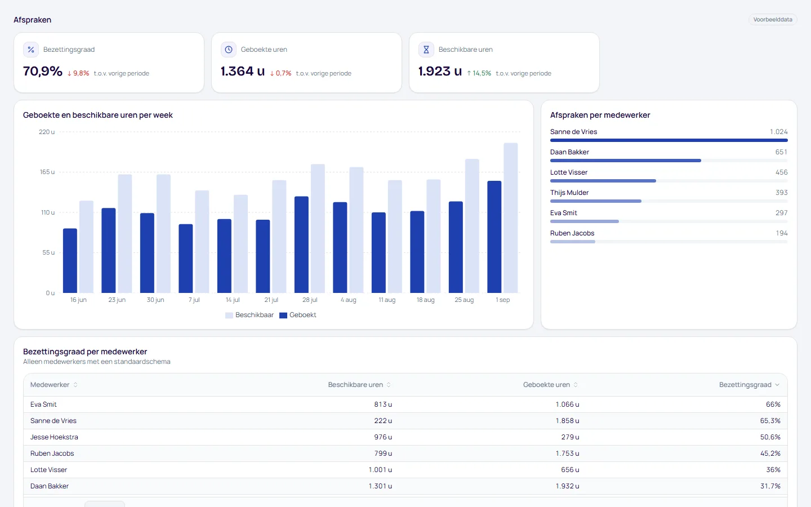811x507 pixels.
Task: Click the percent icon on Bezettingsgraad card
Action: pyautogui.click(x=31, y=50)
